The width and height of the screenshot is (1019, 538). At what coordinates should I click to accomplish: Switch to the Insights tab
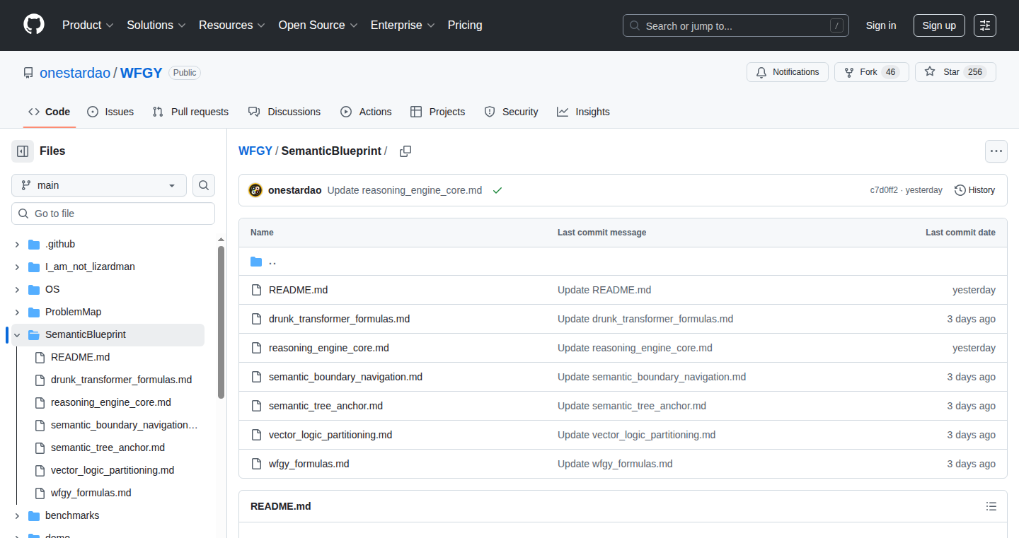click(x=583, y=112)
